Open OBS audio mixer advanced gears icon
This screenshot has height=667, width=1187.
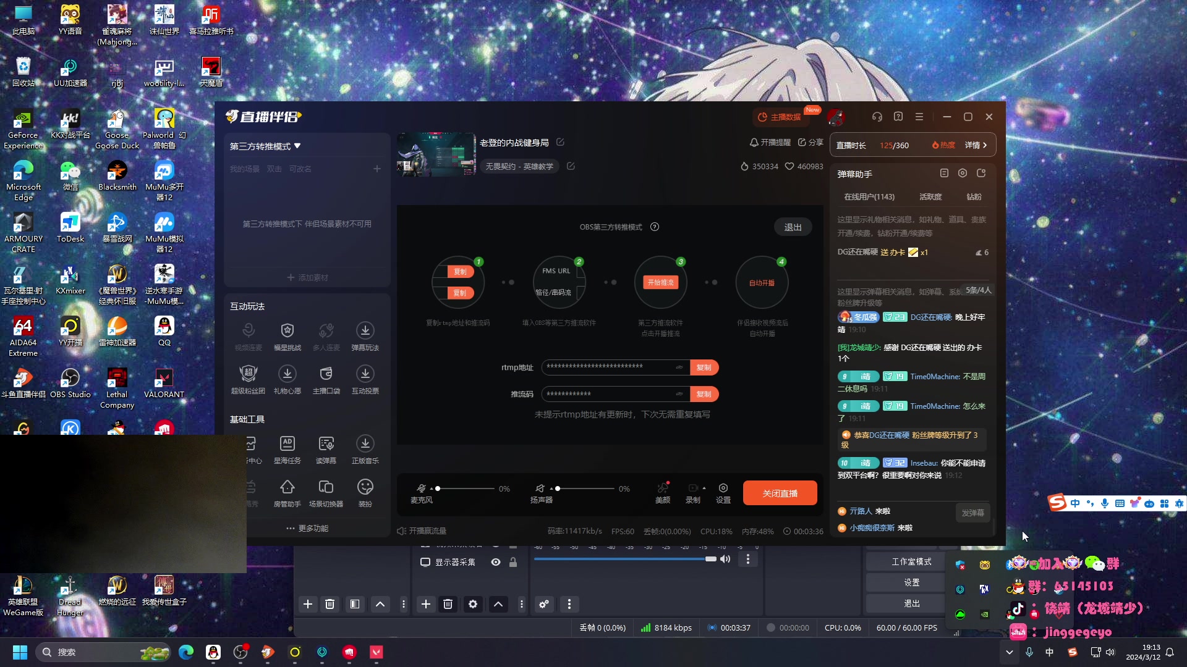(x=544, y=604)
